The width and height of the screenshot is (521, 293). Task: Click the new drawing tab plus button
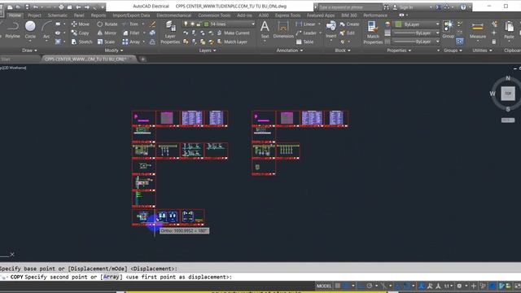[x=142, y=59]
